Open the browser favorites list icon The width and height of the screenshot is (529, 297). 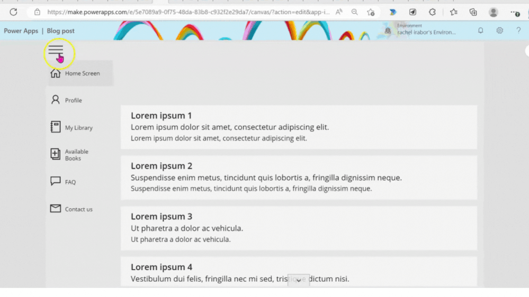(453, 12)
